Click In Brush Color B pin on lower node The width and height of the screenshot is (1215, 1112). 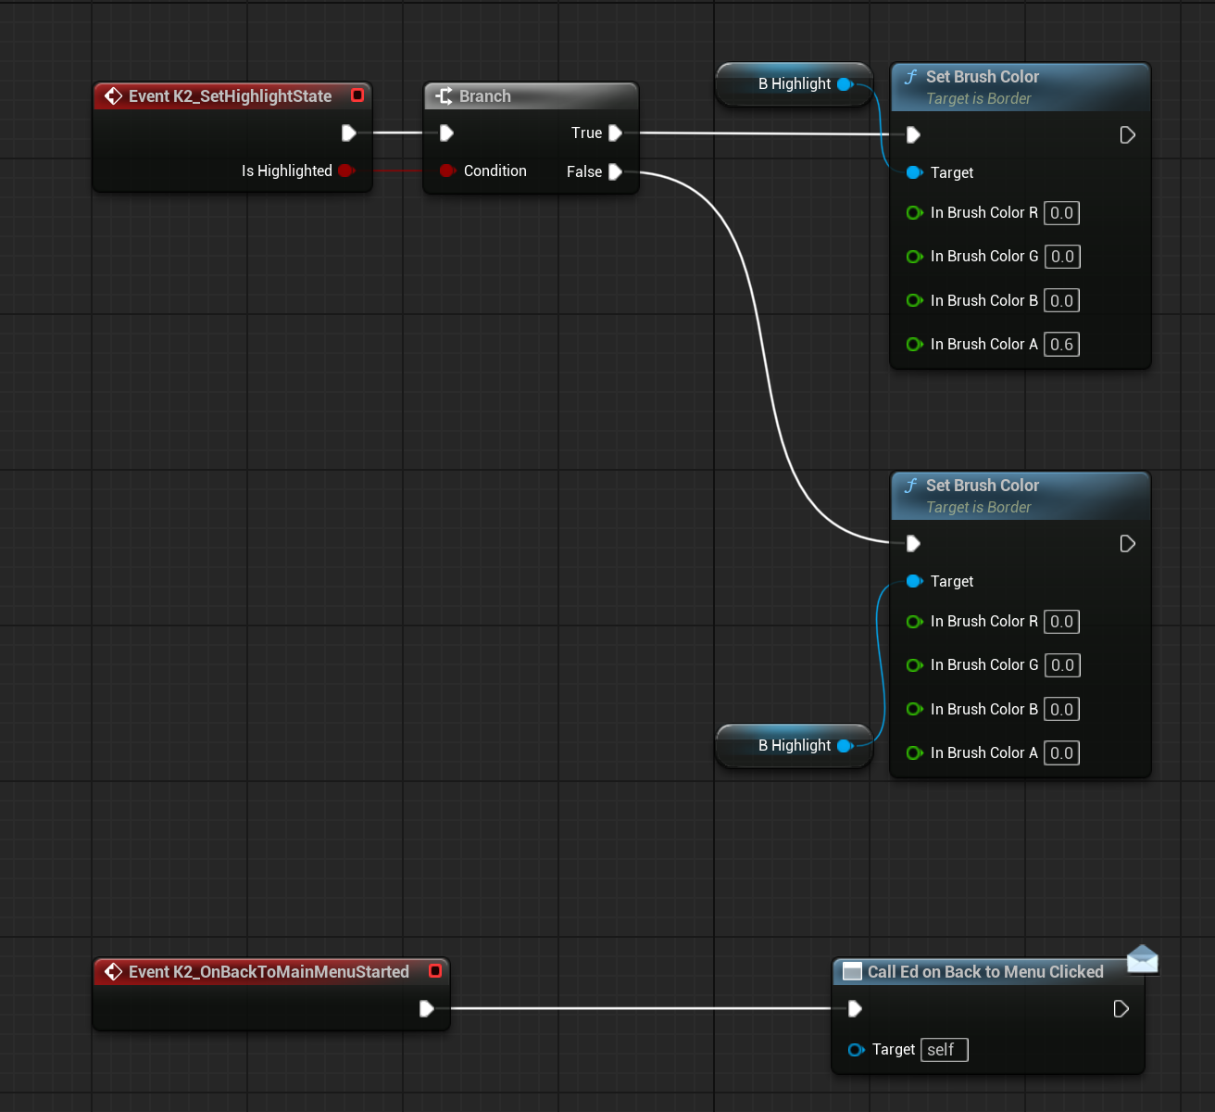pos(914,709)
